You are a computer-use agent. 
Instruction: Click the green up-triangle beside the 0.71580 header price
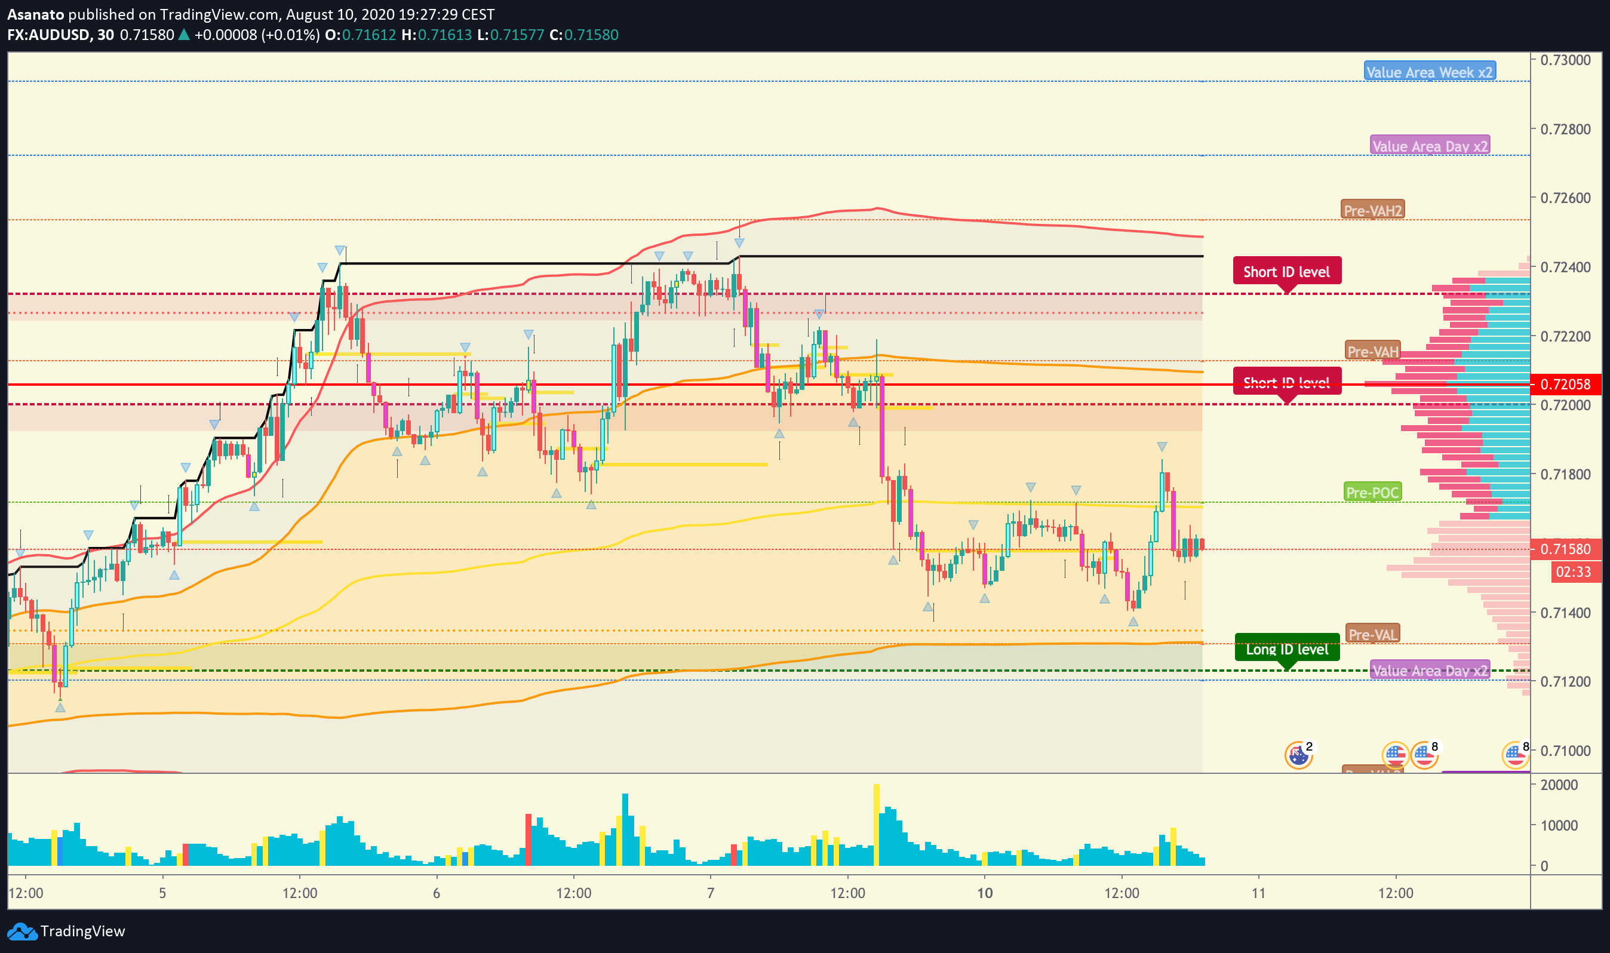[x=184, y=35]
